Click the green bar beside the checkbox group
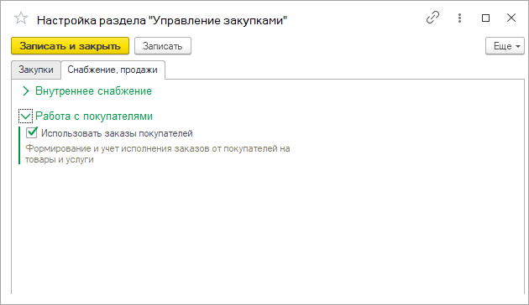Screen dimensions: 529x305 (x=19, y=146)
